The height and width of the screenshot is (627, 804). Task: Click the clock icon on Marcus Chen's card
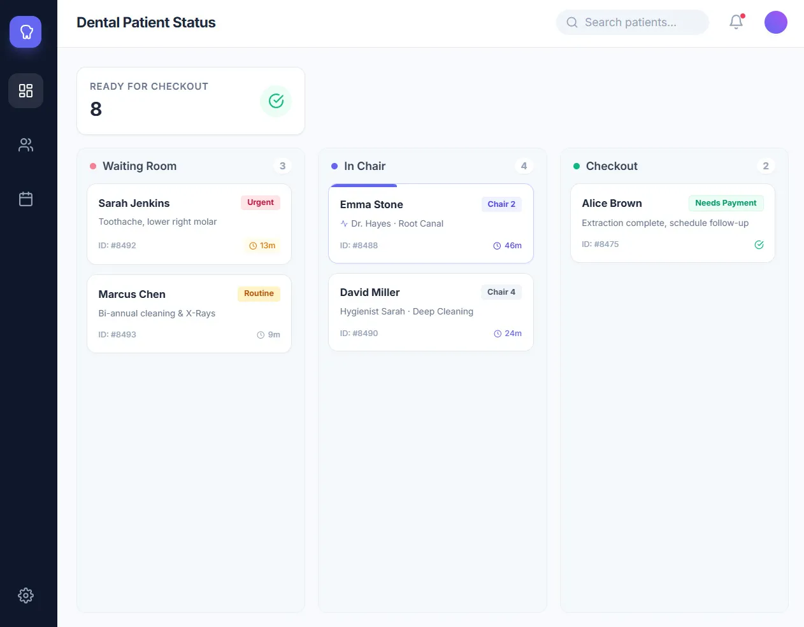[x=261, y=335]
